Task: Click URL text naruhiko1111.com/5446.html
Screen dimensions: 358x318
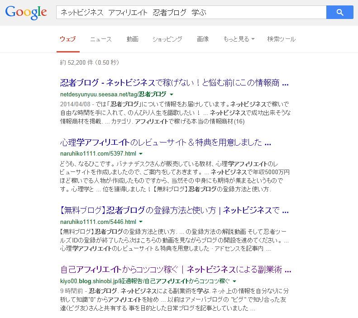Action: 98,222
